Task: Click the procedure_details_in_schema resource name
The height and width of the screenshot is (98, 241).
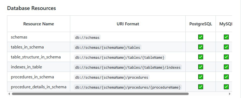Action: 38,87
